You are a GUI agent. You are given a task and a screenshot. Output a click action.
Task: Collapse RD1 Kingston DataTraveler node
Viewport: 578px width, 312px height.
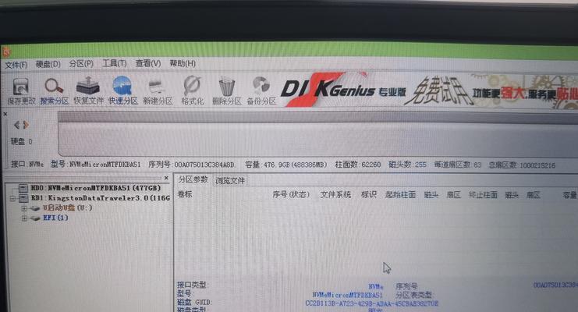click(x=12, y=199)
